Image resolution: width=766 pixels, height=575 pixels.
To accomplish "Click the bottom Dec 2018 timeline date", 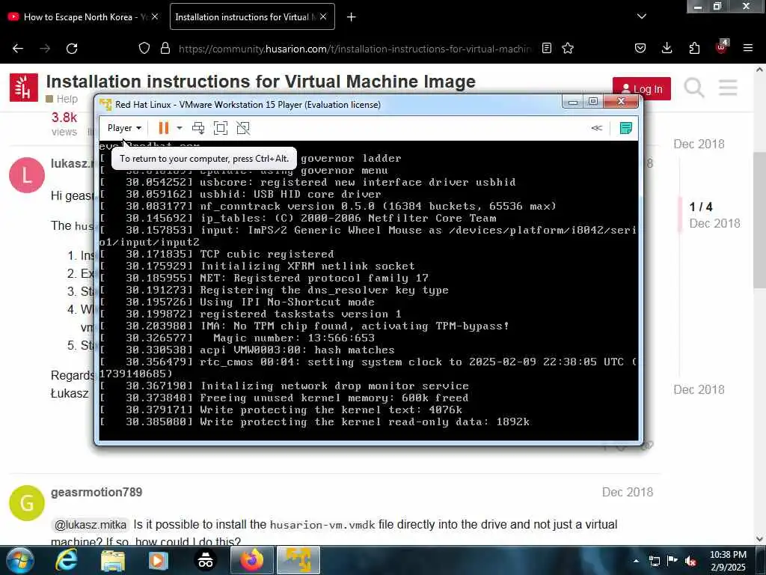I will 699,389.
